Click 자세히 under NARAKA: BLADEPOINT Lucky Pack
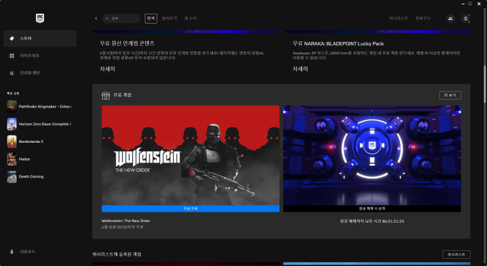This screenshot has height=266, width=487. pos(300,69)
